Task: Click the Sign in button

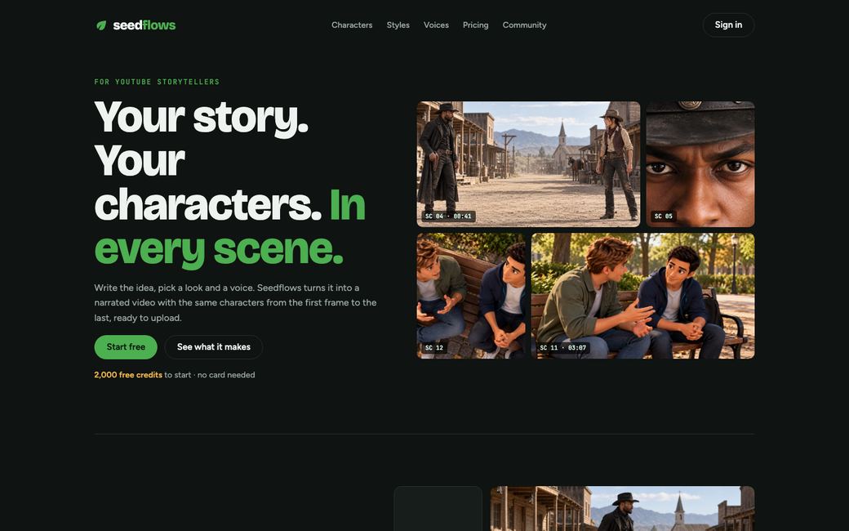Action: (x=728, y=25)
